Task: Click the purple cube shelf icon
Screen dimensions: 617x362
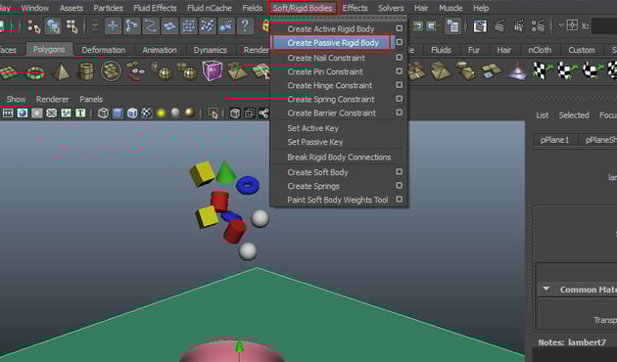Action: click(x=213, y=70)
